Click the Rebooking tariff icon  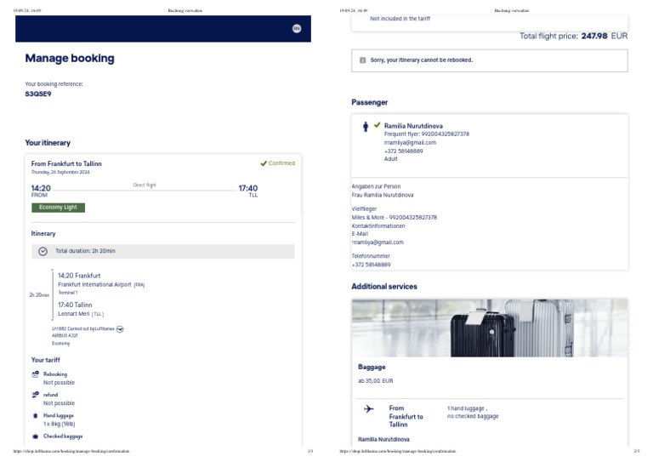36,374
